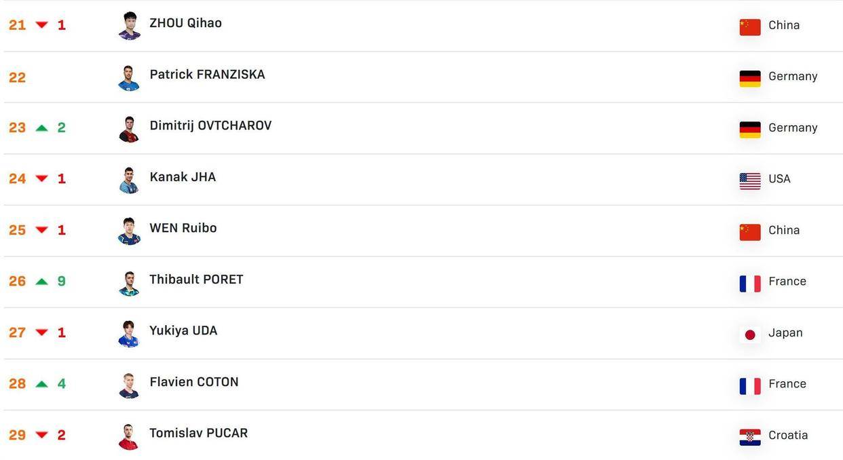Click green up arrow at rank 23

41,128
